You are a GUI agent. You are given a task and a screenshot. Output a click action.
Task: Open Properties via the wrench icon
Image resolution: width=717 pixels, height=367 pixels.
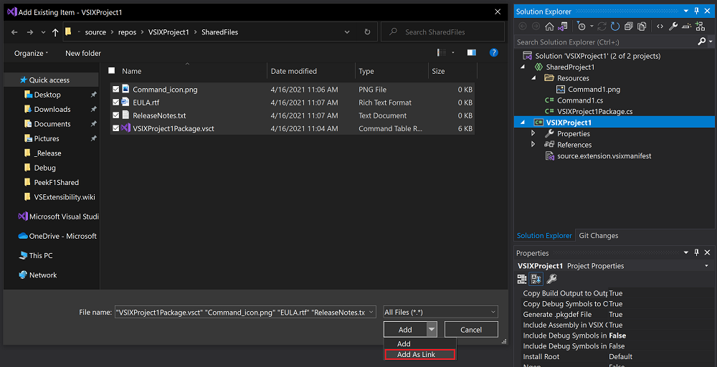(x=673, y=27)
